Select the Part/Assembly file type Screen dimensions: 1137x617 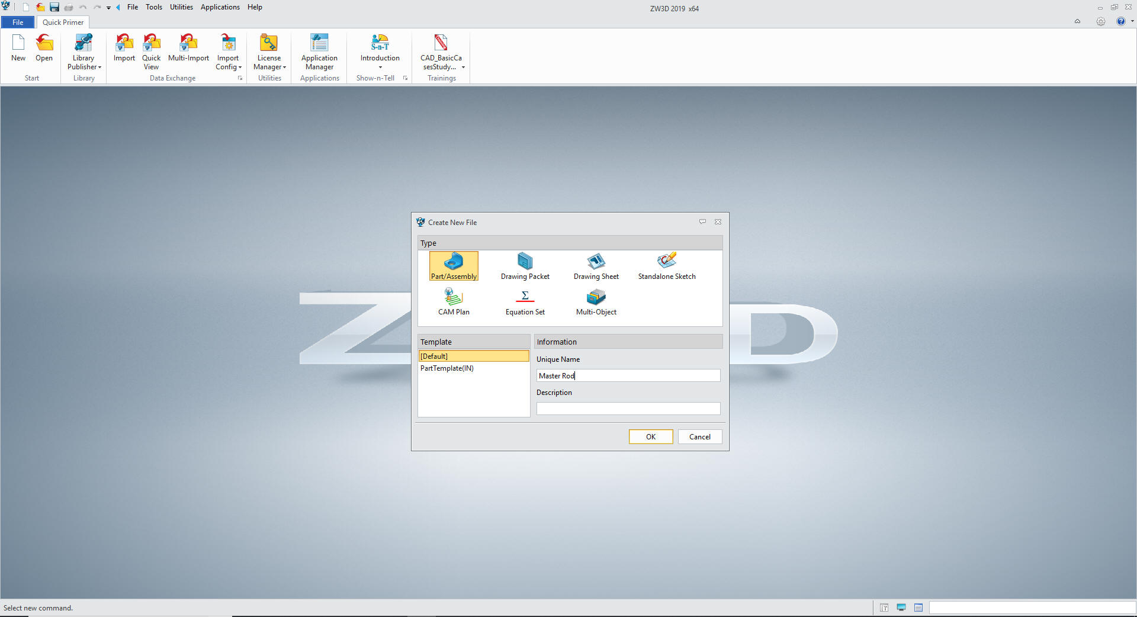[454, 266]
